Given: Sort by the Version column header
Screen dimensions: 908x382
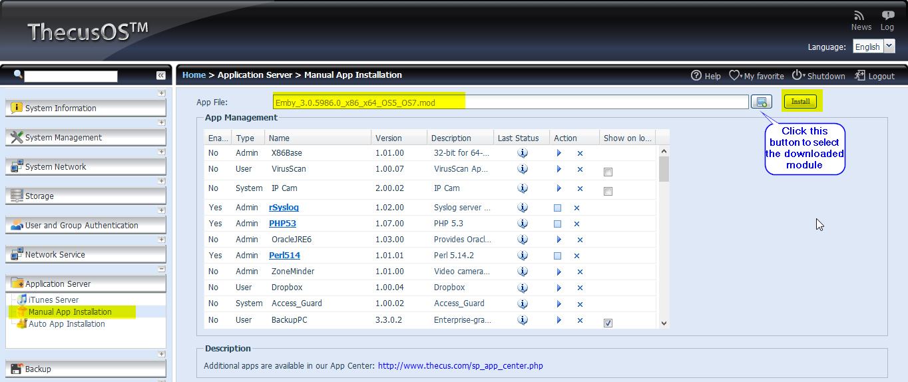Looking at the screenshot, I should (399, 138).
